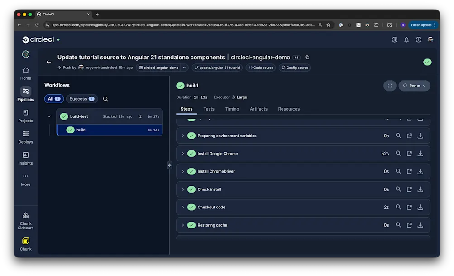The height and width of the screenshot is (276, 454).
Task: Open the Home sidebar item
Action: click(x=25, y=73)
